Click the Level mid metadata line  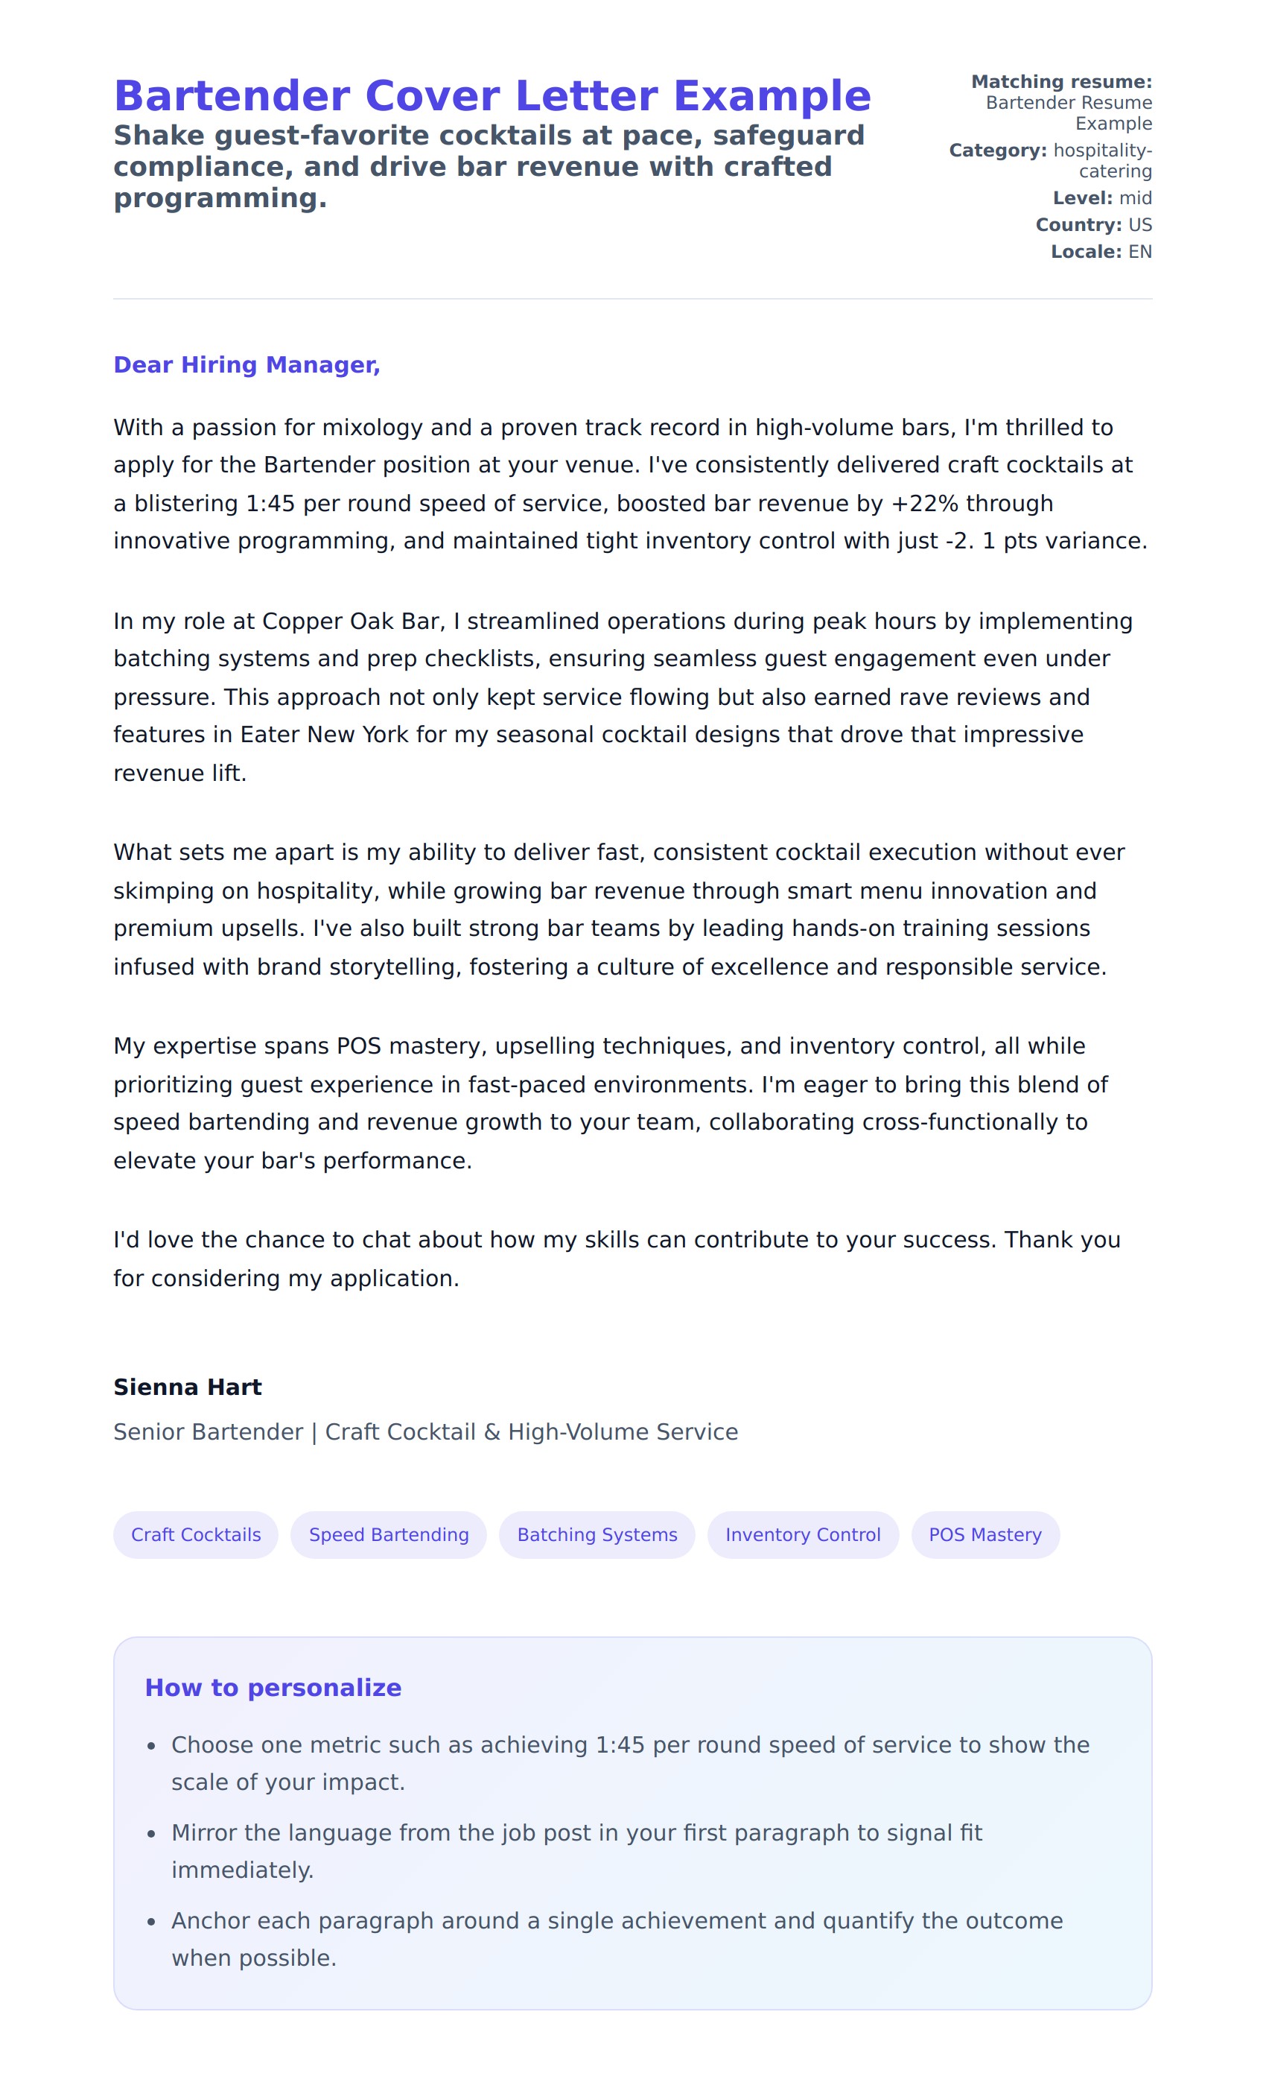click(x=1102, y=198)
